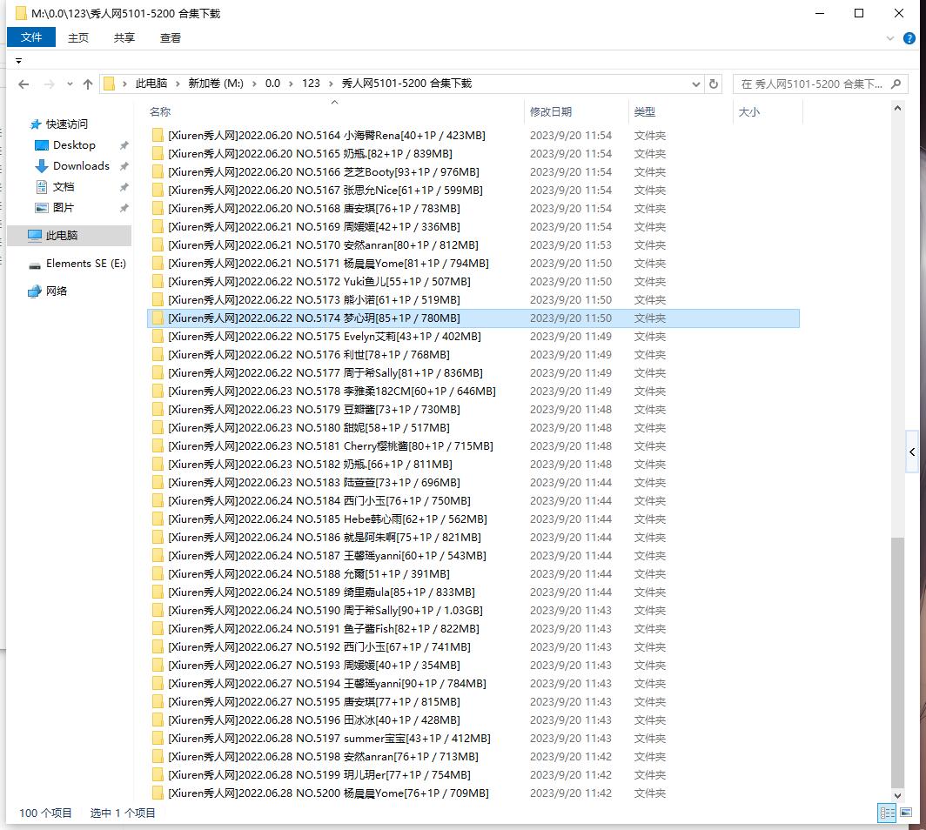Sort by the 名称 column header
Image resolution: width=926 pixels, height=830 pixels.
click(160, 111)
